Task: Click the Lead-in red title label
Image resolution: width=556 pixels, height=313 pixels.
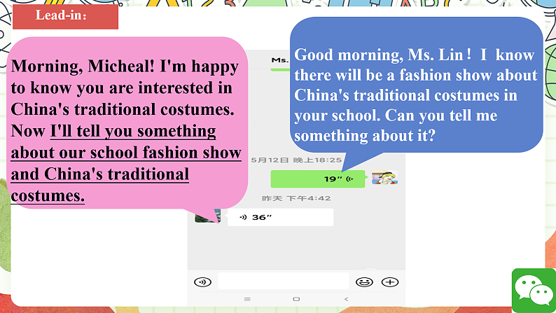Action: click(65, 17)
